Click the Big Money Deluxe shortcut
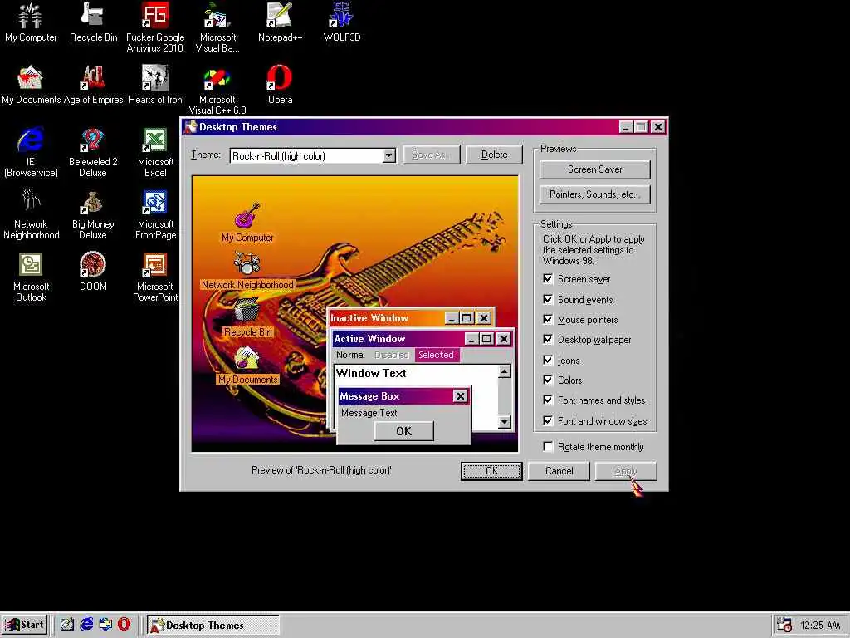This screenshot has width=850, height=638. pos(93,214)
